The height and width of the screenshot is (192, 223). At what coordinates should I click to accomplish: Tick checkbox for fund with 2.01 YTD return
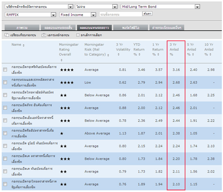[x=5, y=95]
